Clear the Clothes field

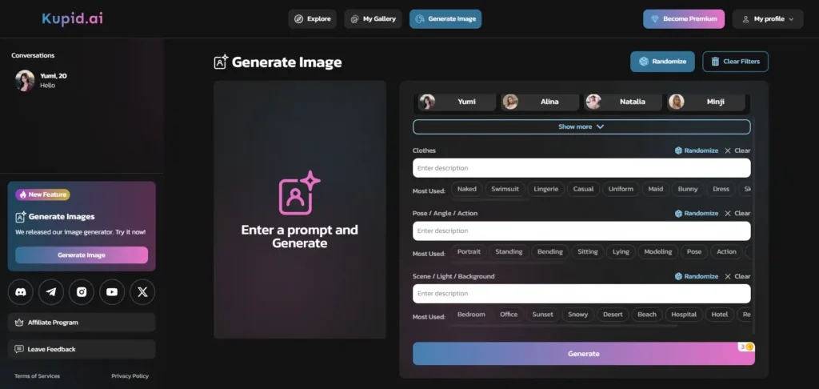click(x=737, y=150)
